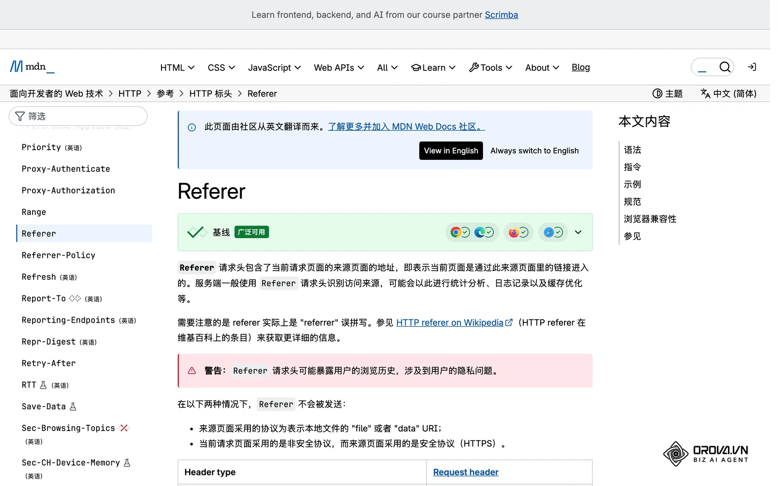Image resolution: width=778 pixels, height=486 pixels.
Task: Open the HTML dropdown menu
Action: tap(177, 68)
